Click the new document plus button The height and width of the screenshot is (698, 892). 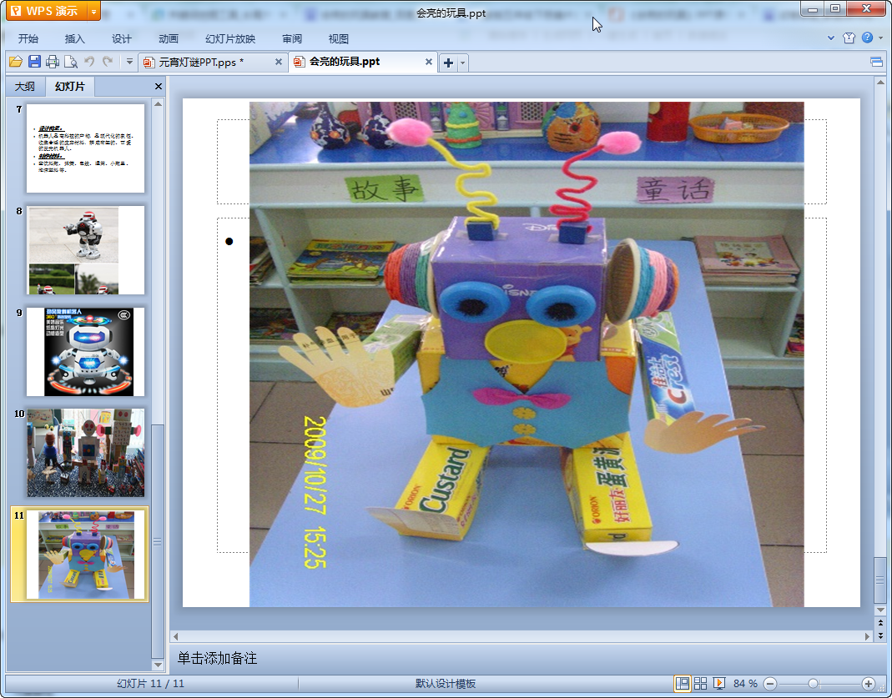click(x=448, y=63)
